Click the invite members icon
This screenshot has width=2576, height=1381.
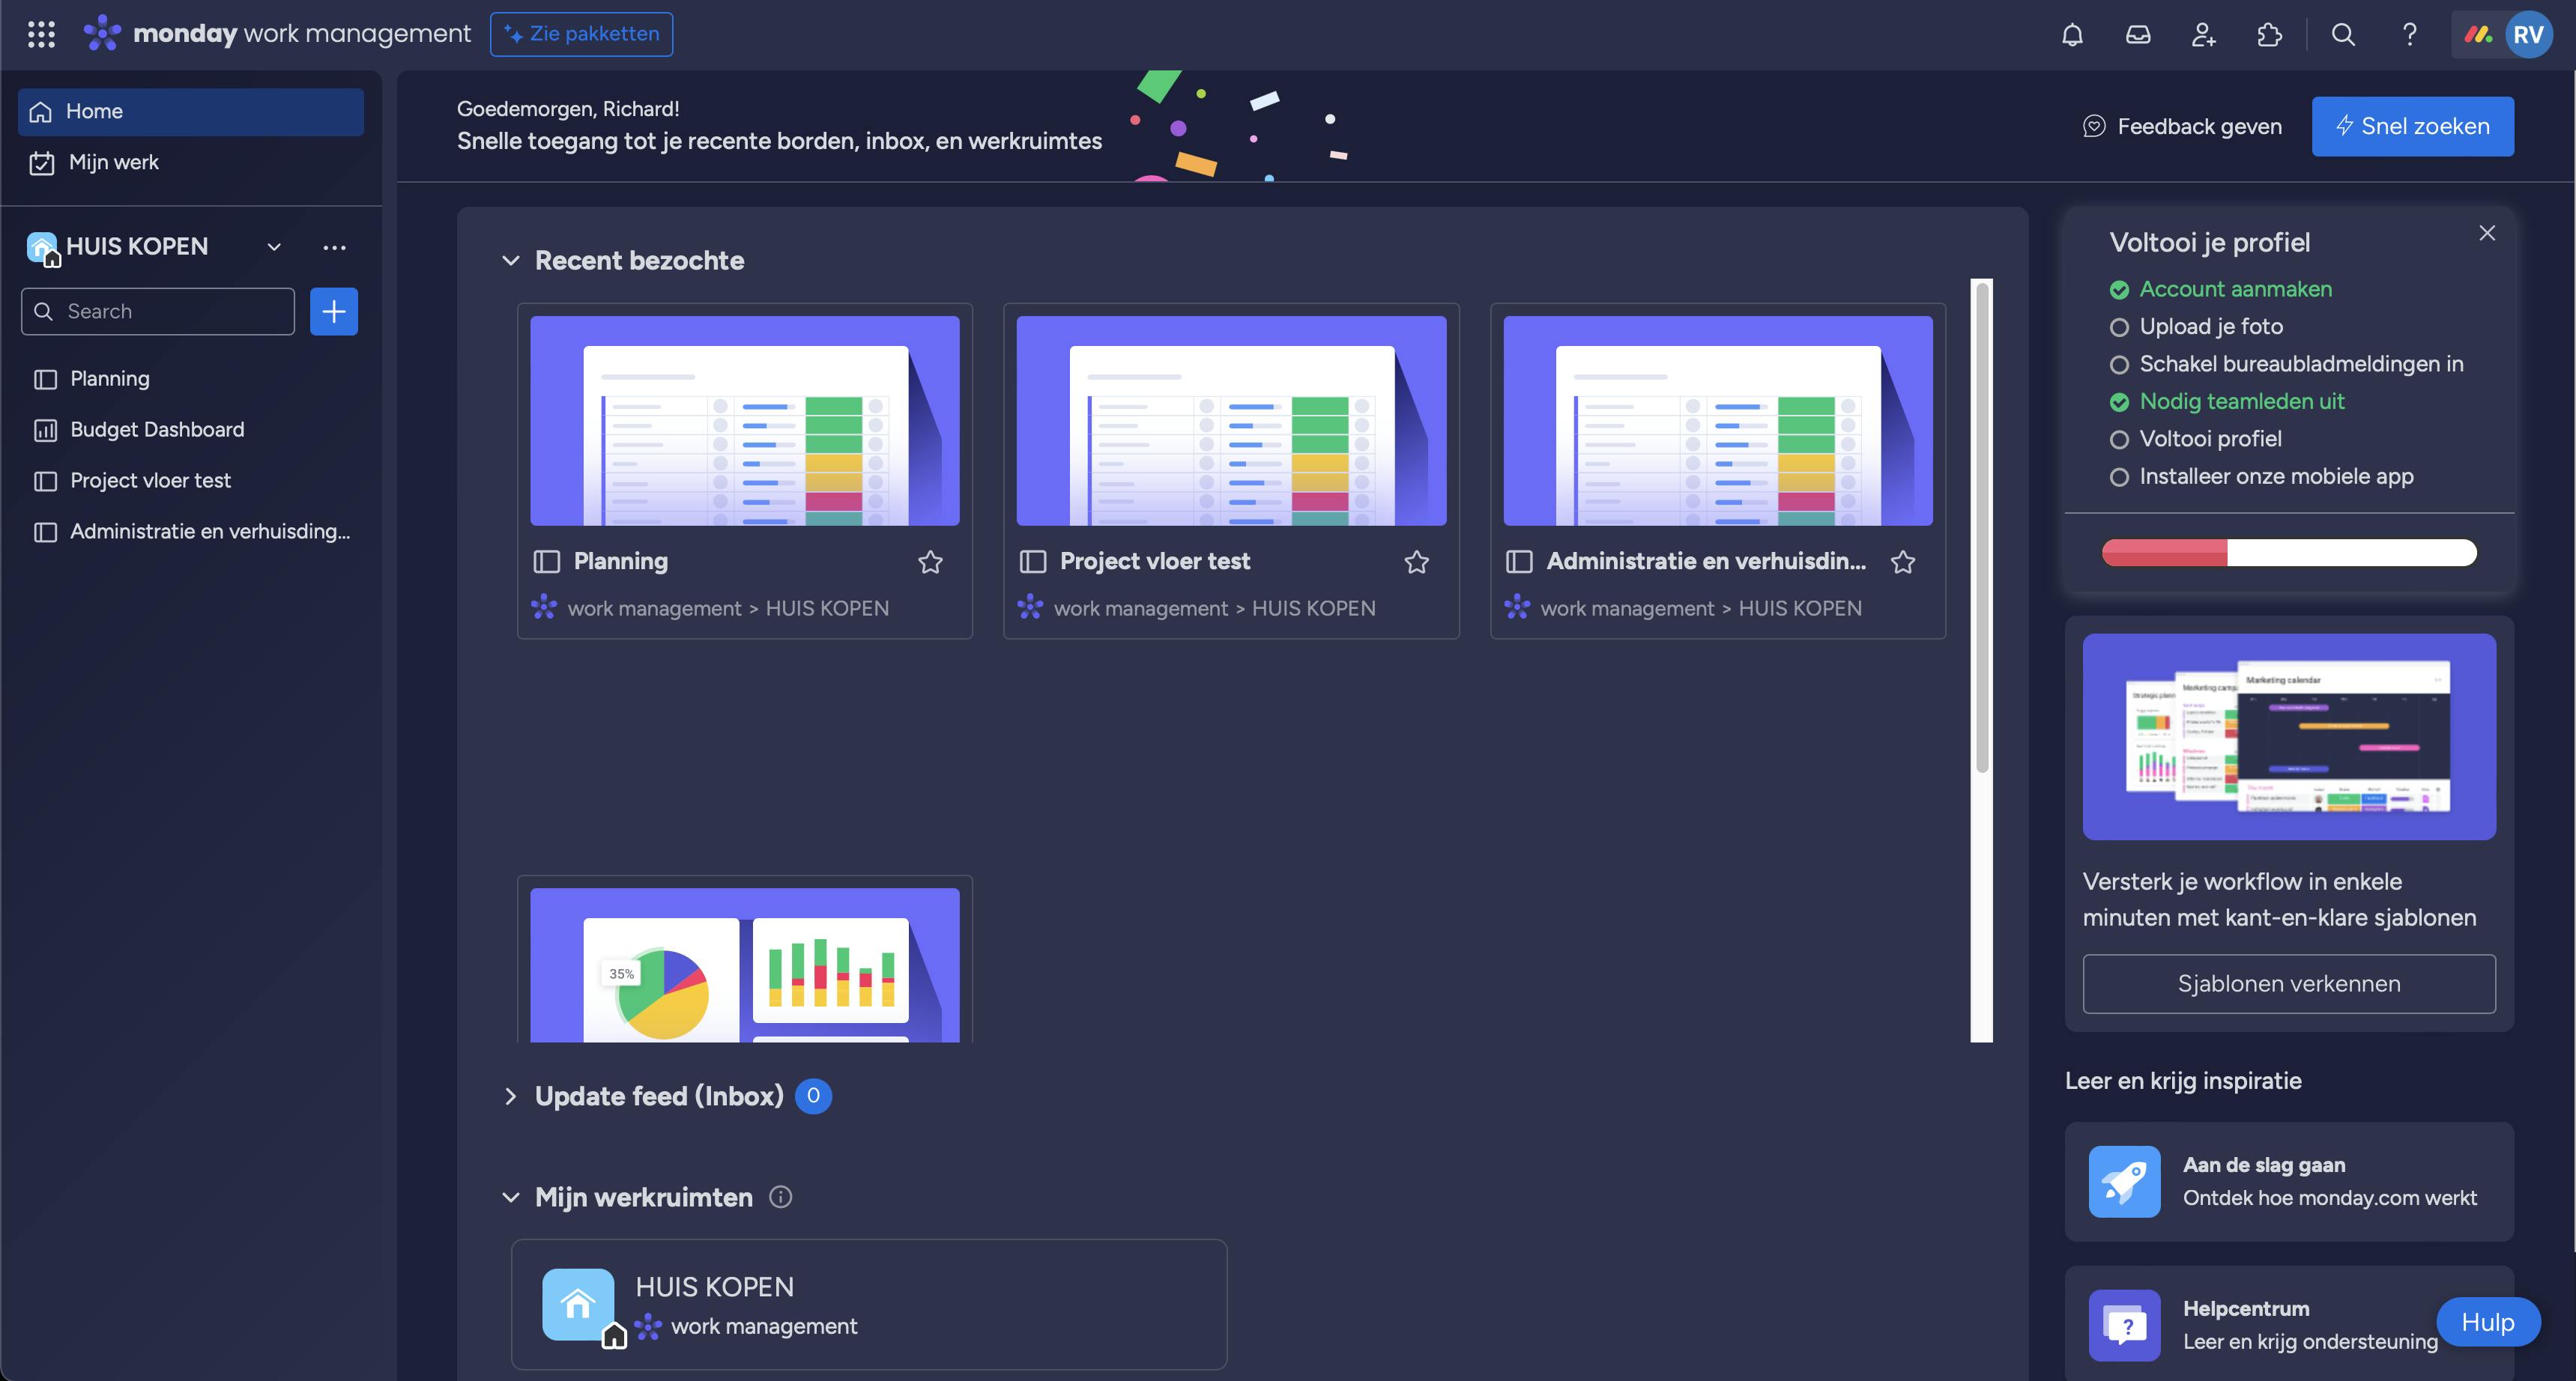tap(2204, 35)
